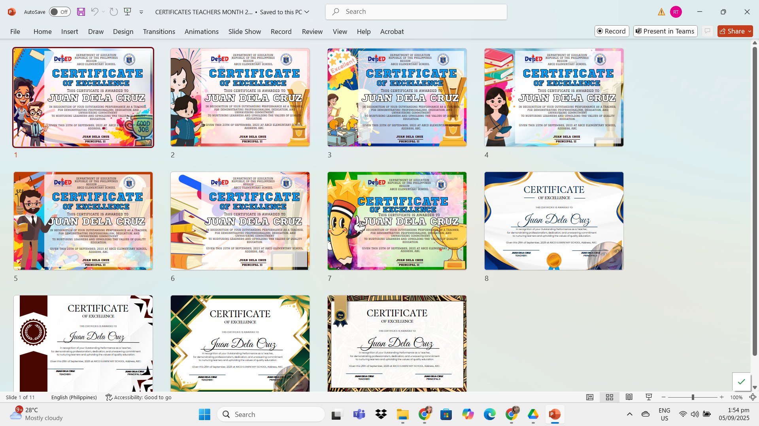Click the Redo icon in quick access toolbar
This screenshot has width=759, height=426.
coord(114,12)
